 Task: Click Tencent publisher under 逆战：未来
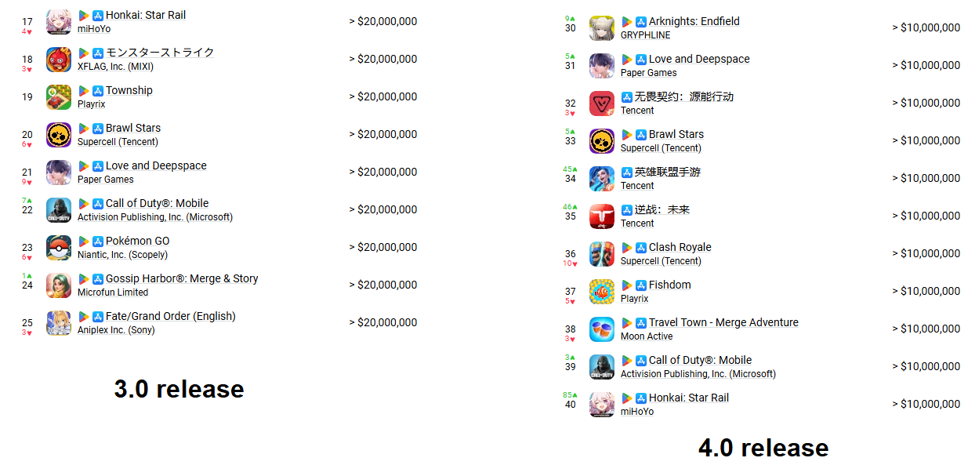tap(637, 223)
